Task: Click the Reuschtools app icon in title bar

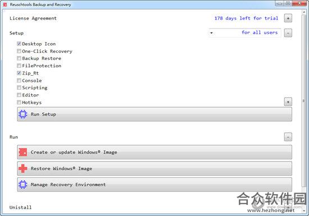Action: coord(5,4)
